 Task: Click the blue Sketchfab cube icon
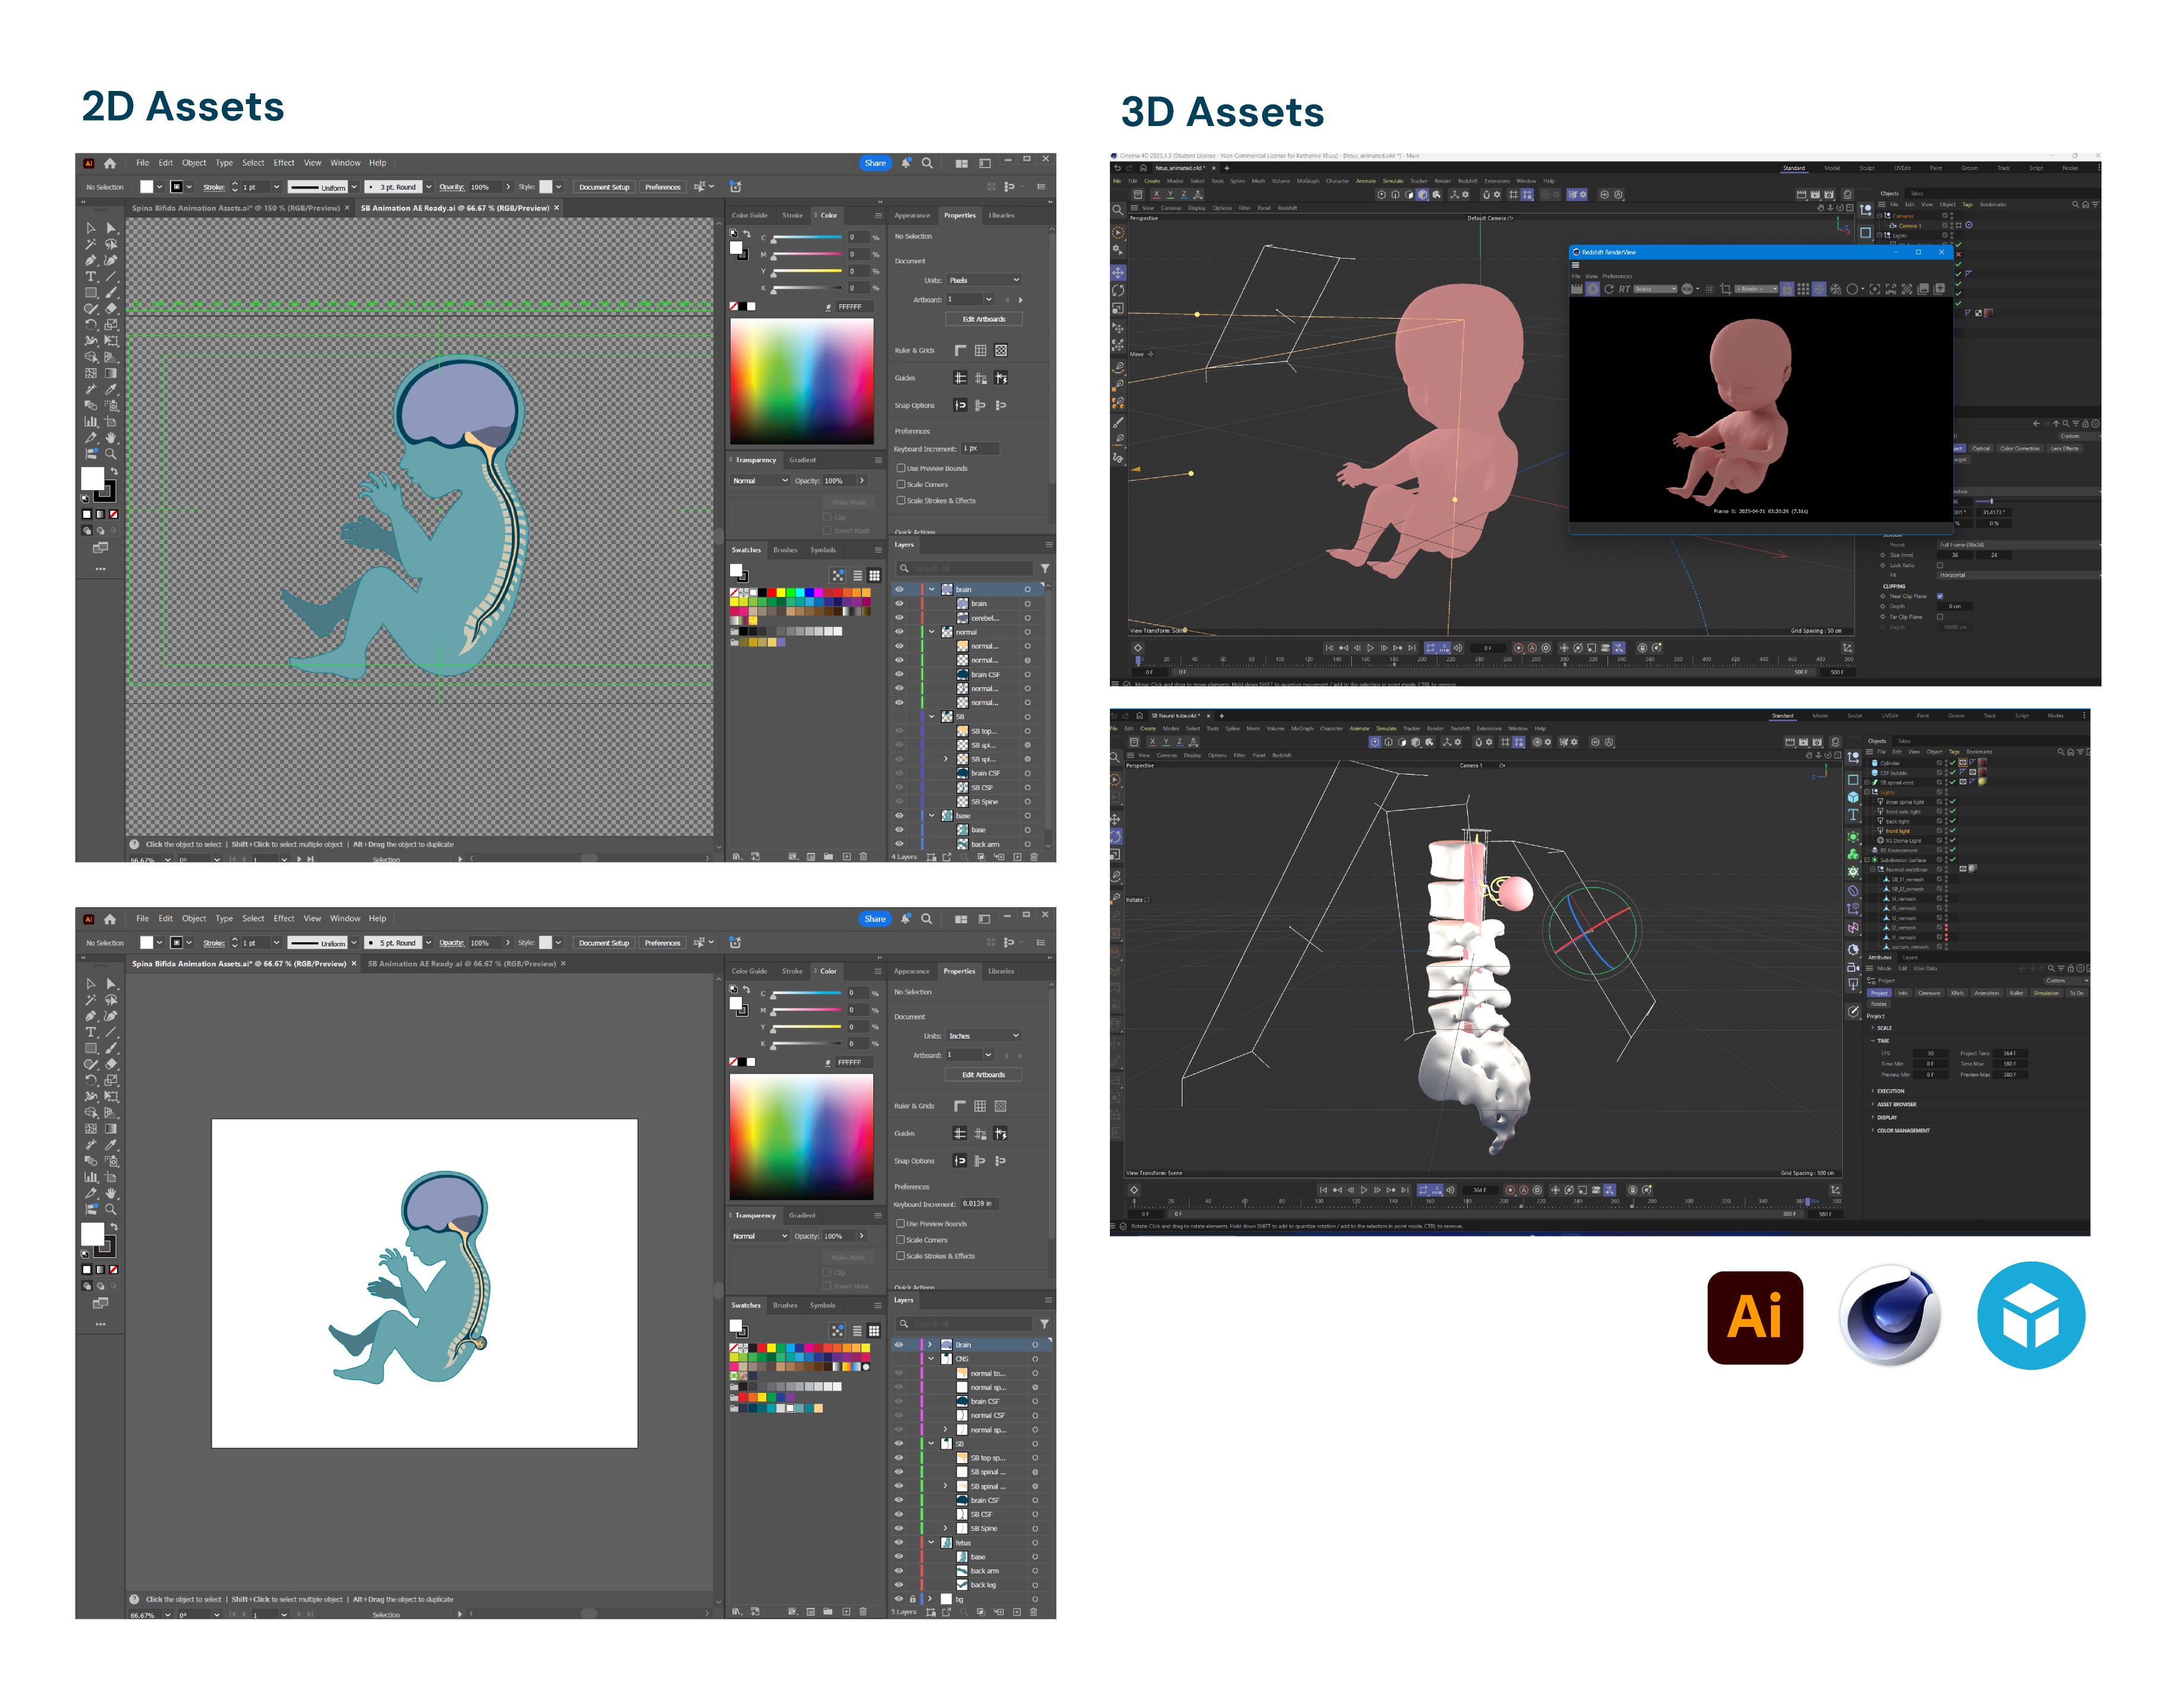(x=2031, y=1315)
